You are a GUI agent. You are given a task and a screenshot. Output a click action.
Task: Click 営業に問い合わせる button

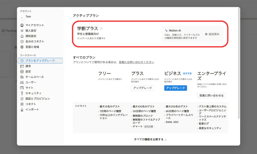212,95
